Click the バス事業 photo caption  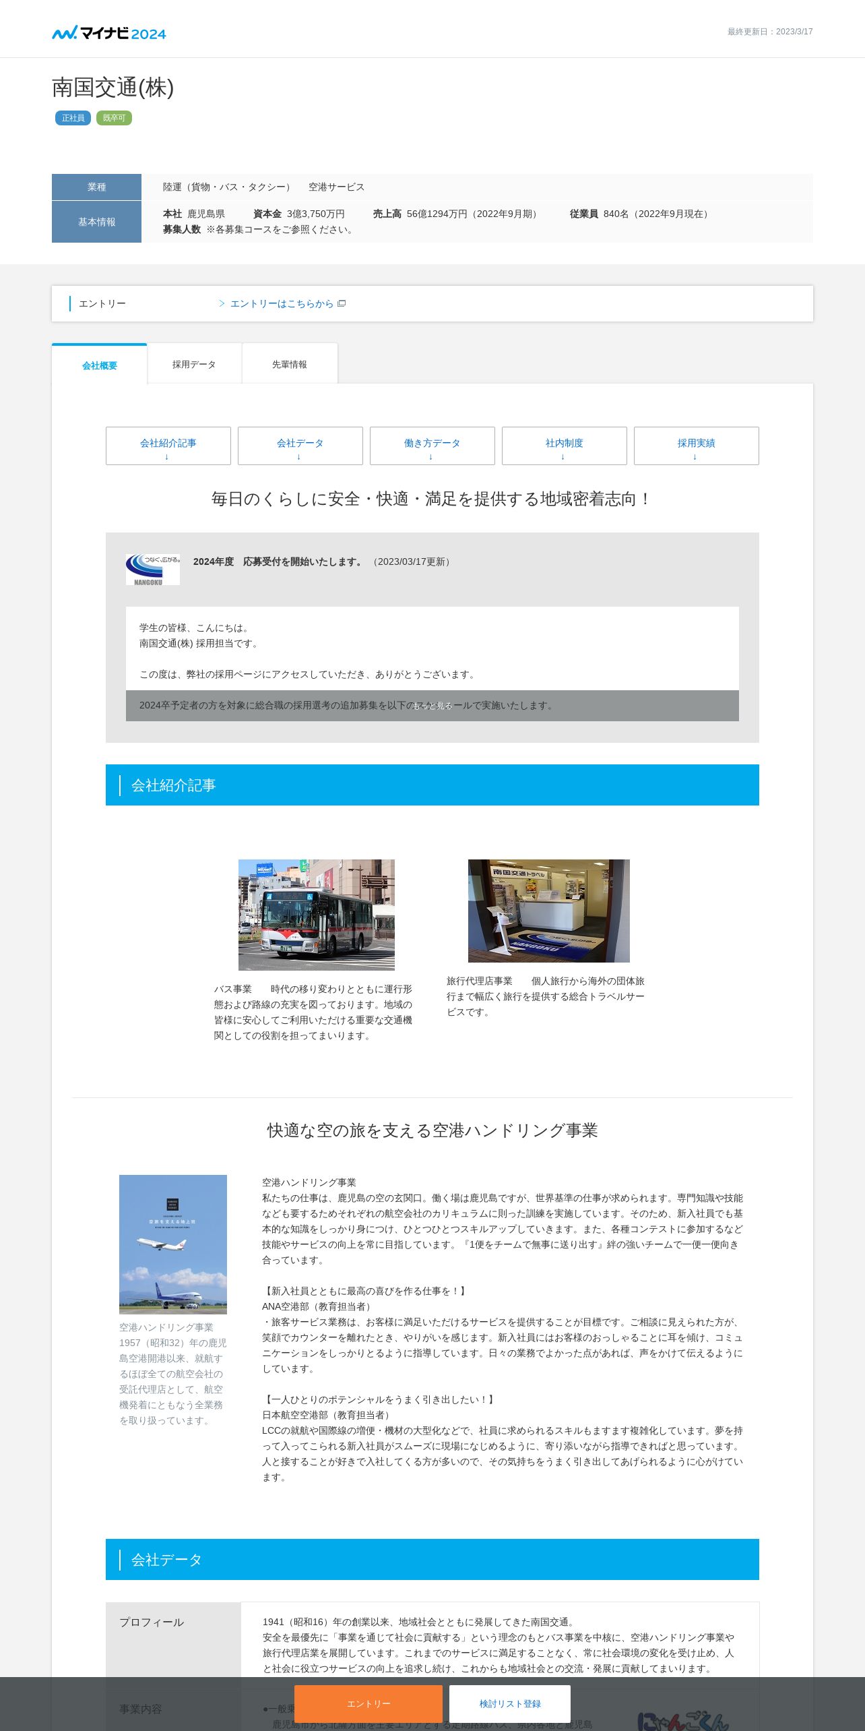tap(313, 1012)
